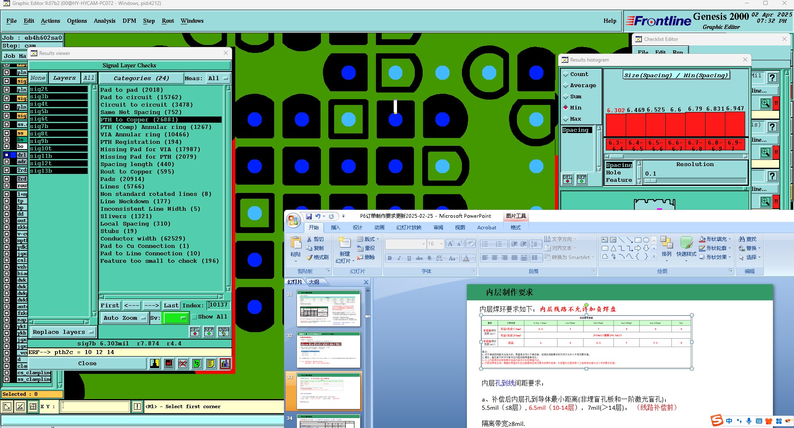
Task: Open PowerPoint font size dropdown
Action: (x=441, y=244)
